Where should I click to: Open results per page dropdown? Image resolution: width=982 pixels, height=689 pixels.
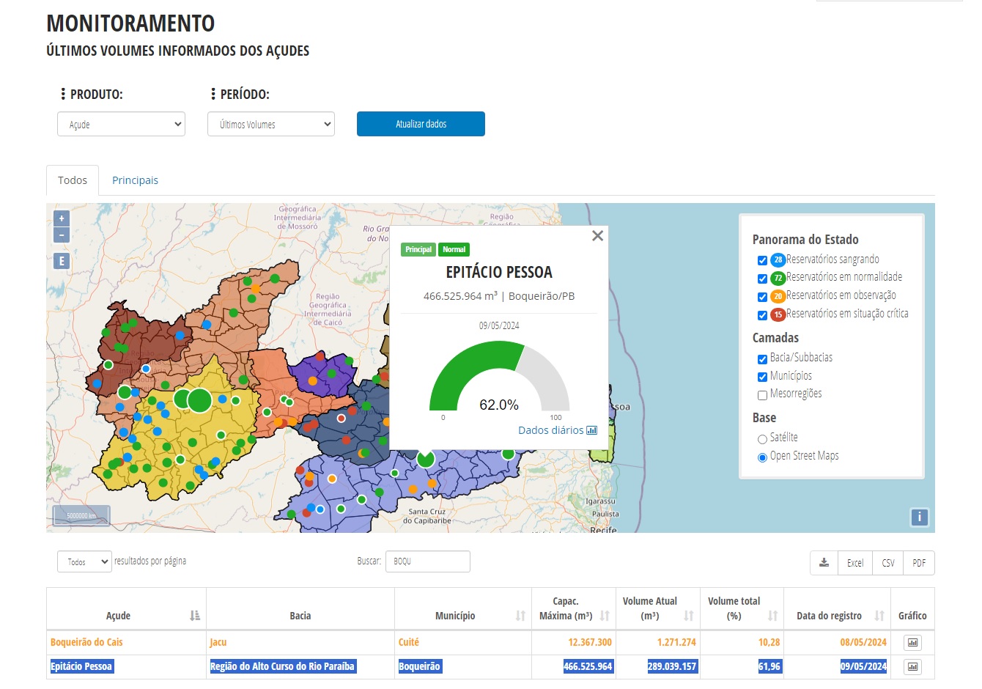tap(84, 562)
